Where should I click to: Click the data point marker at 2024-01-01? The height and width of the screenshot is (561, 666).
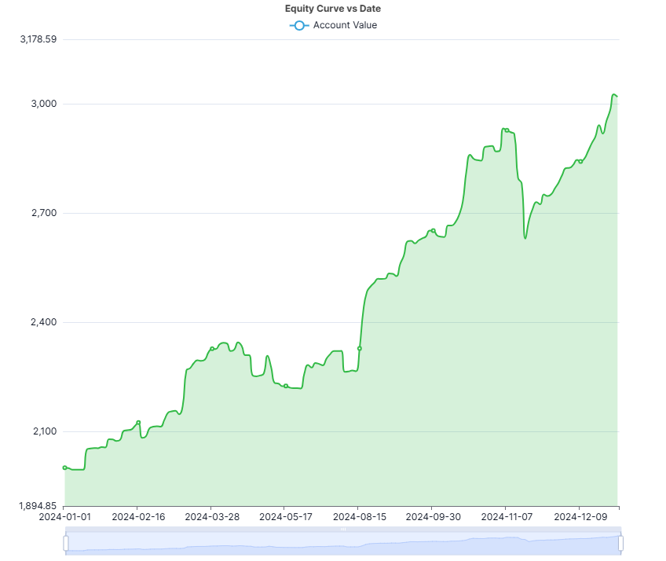(x=64, y=467)
